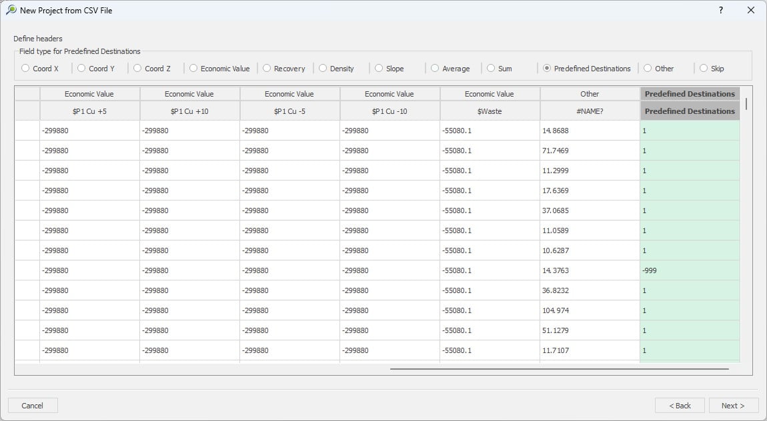This screenshot has height=421, width=767.
Task: Select the $Waste column header
Action: pos(490,111)
